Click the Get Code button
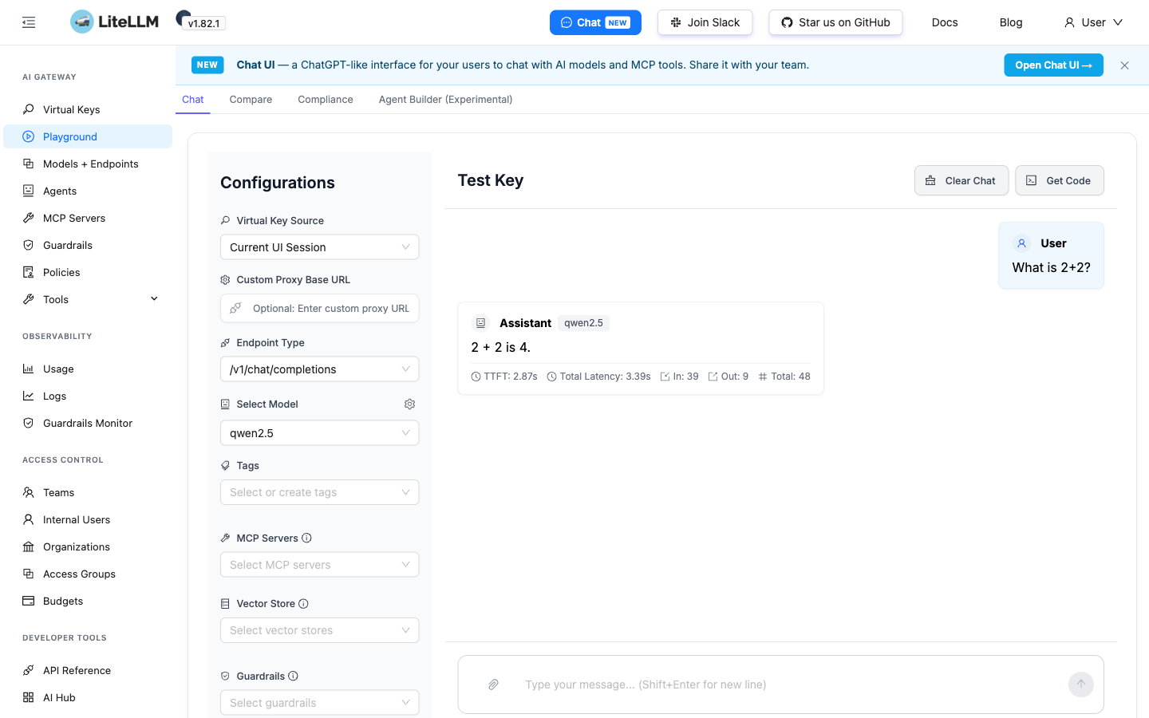Viewport: 1149px width, 718px height. tap(1060, 180)
